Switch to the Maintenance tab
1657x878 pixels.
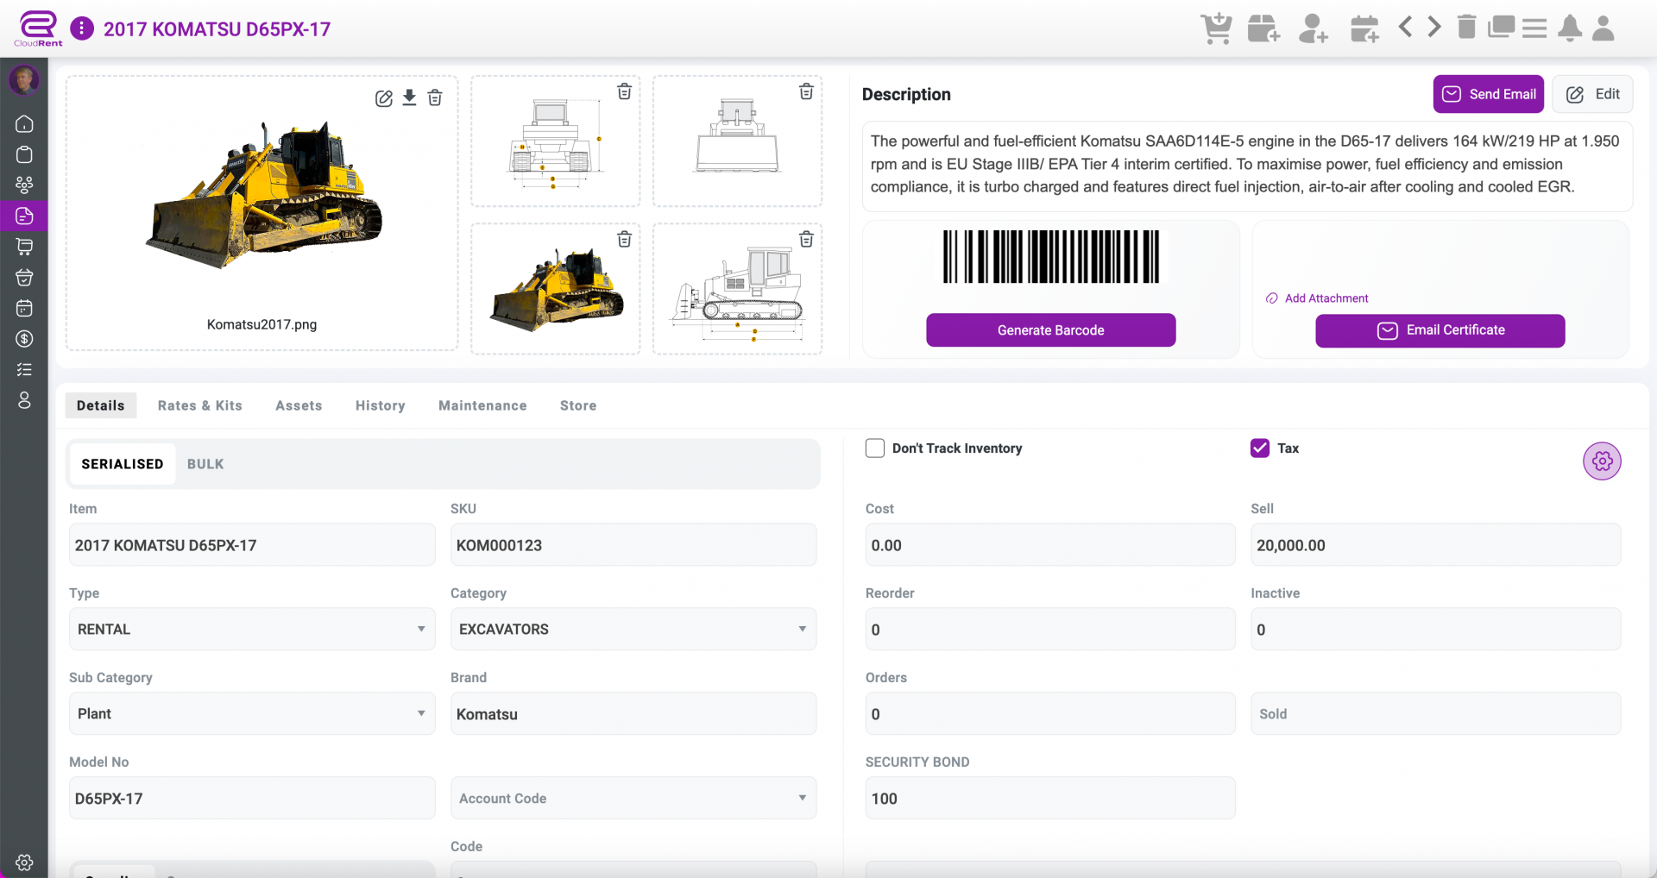pyautogui.click(x=482, y=405)
